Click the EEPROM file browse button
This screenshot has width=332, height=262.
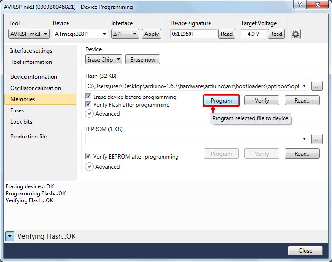(x=317, y=139)
